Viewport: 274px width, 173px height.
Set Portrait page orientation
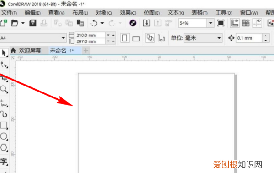(x=125, y=38)
